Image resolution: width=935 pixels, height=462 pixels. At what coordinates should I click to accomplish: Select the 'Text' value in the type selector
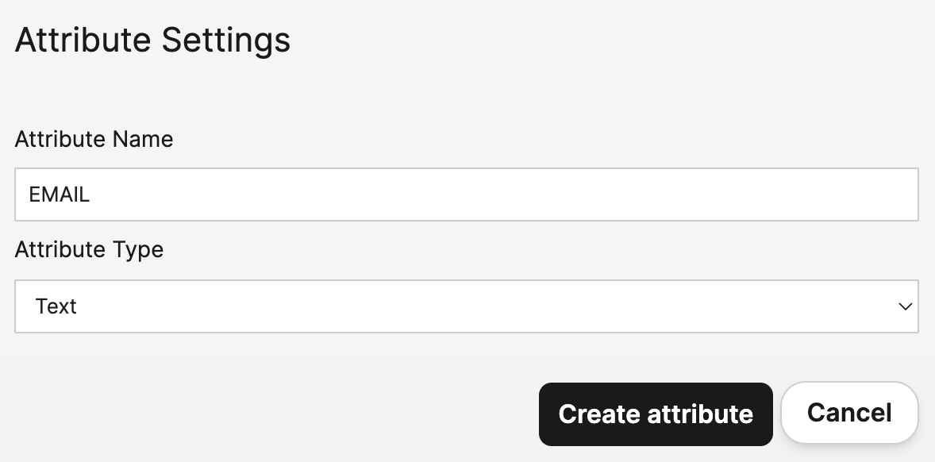[56, 306]
